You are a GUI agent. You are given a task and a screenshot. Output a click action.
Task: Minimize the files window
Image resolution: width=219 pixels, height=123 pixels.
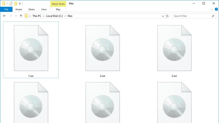click(x=194, y=3)
